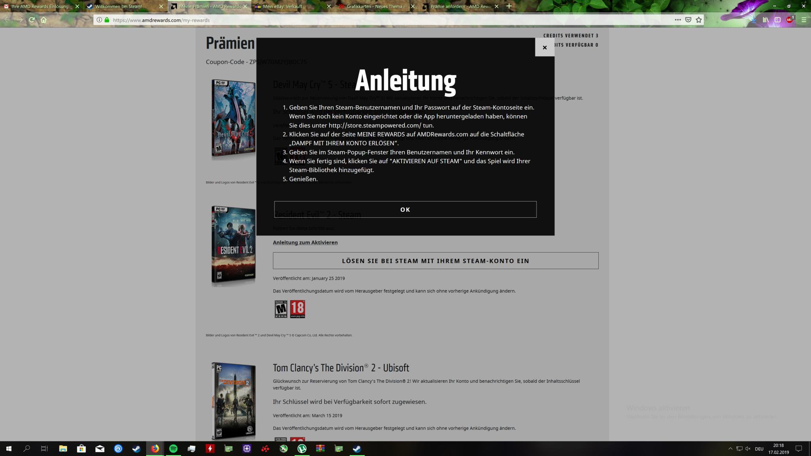Open the library bookmarks icon

(x=765, y=20)
